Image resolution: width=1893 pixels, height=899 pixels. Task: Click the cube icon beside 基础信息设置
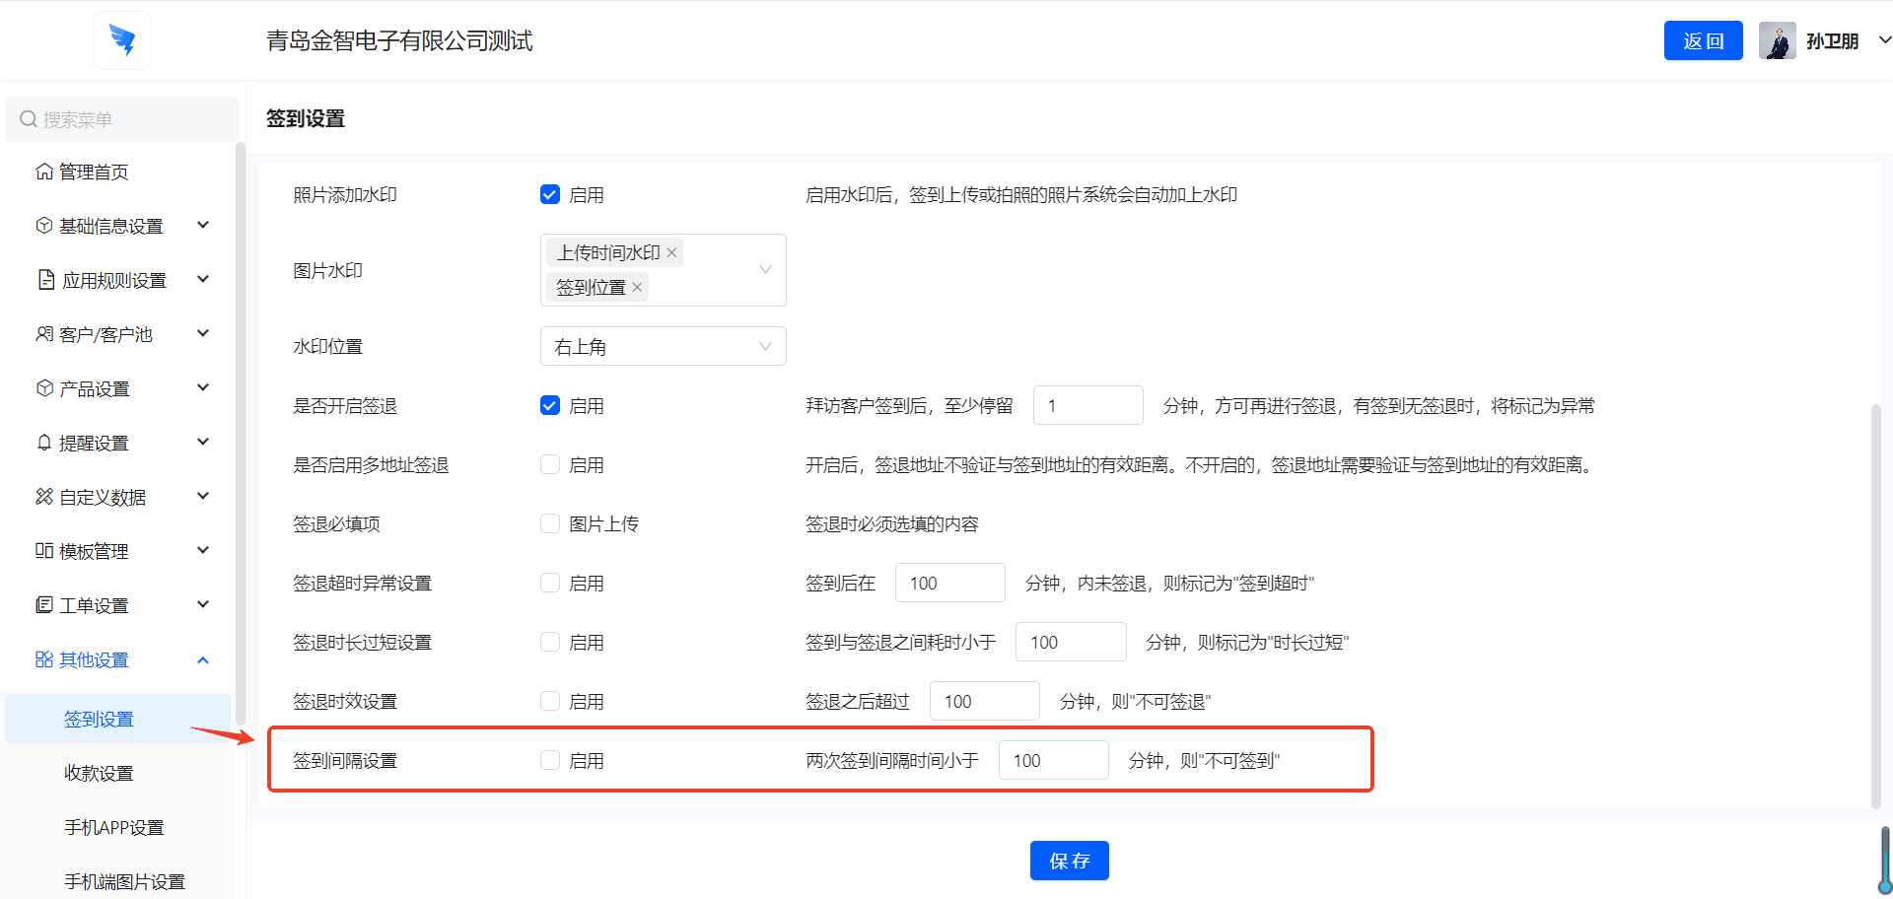[x=44, y=226]
